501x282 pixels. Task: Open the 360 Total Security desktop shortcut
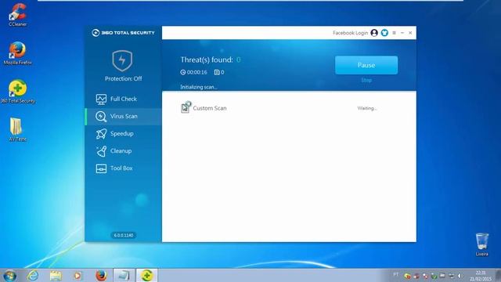[17, 92]
